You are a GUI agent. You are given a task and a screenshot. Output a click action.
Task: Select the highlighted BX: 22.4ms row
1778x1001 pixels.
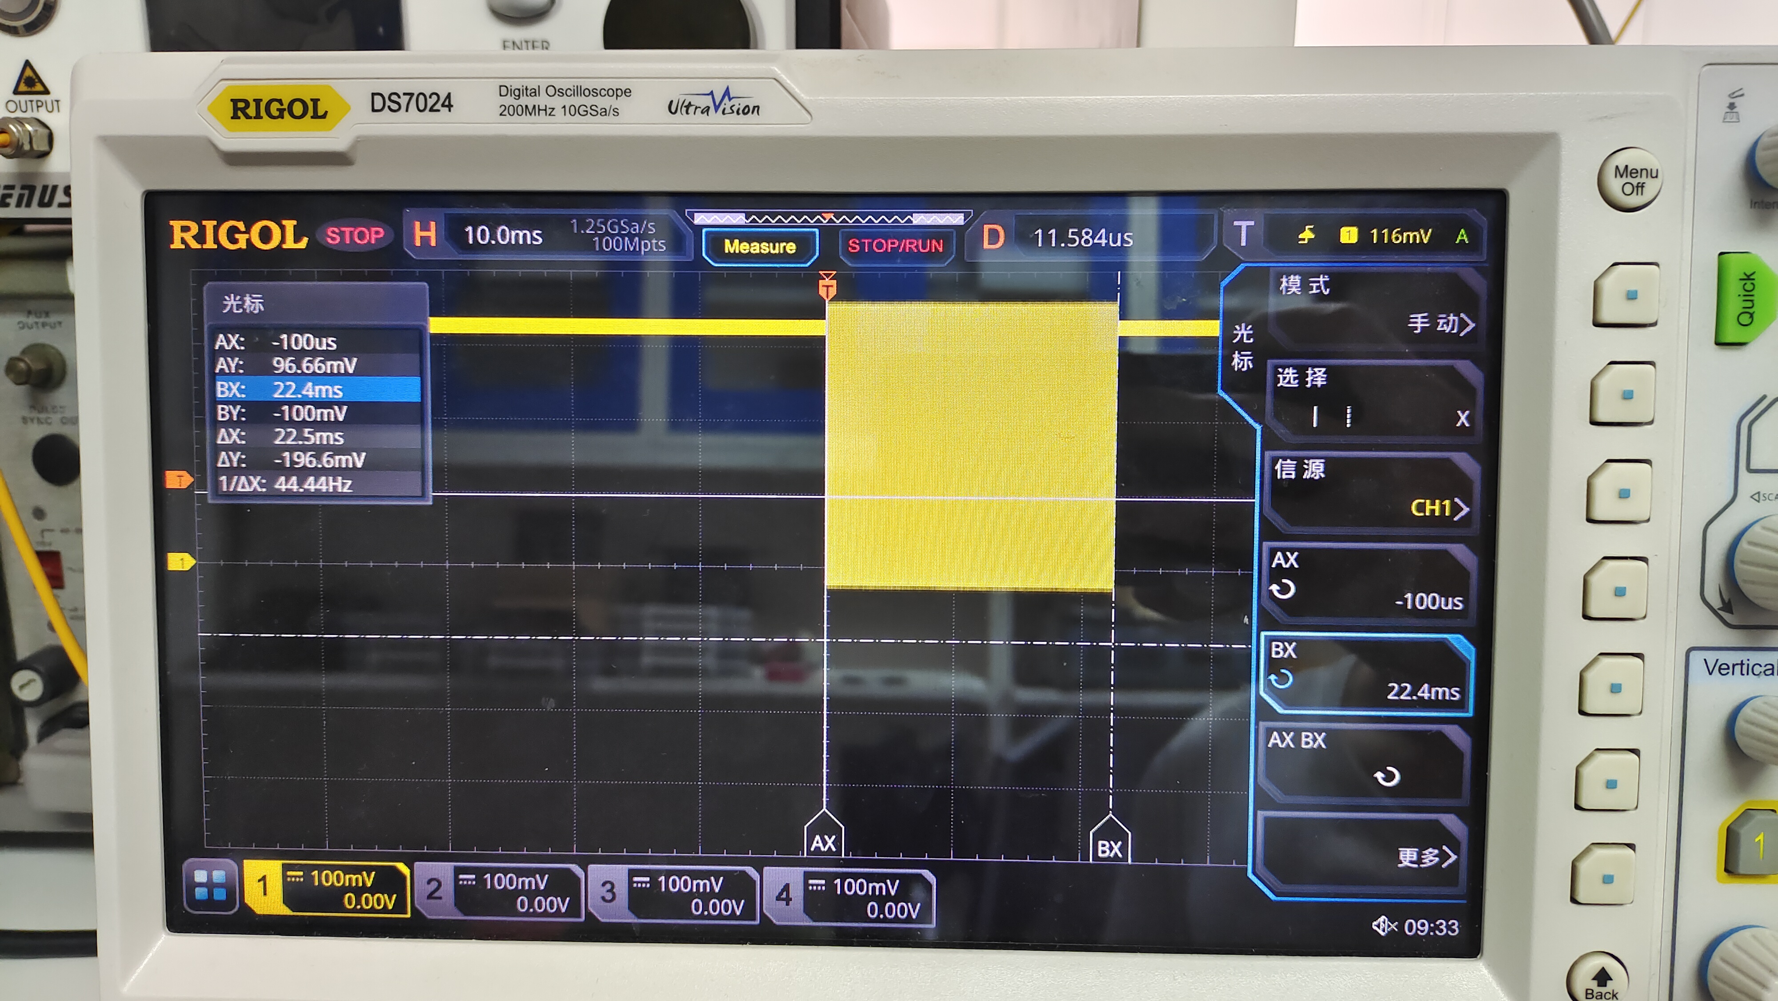317,389
